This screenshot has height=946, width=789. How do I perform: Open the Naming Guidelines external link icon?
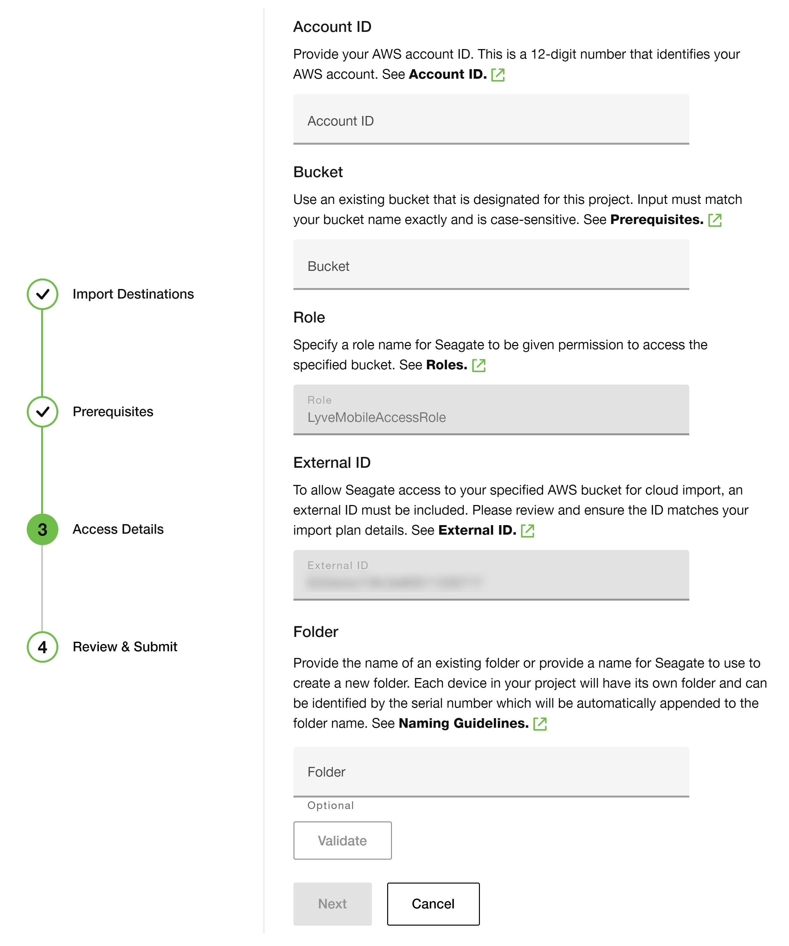click(x=540, y=724)
